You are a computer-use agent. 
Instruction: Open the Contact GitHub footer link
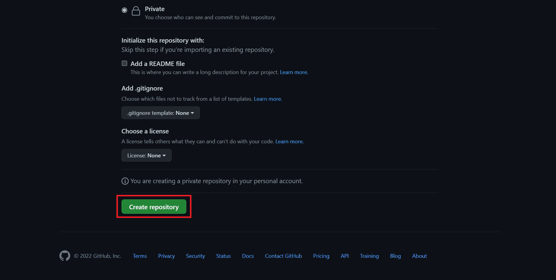pyautogui.click(x=283, y=256)
